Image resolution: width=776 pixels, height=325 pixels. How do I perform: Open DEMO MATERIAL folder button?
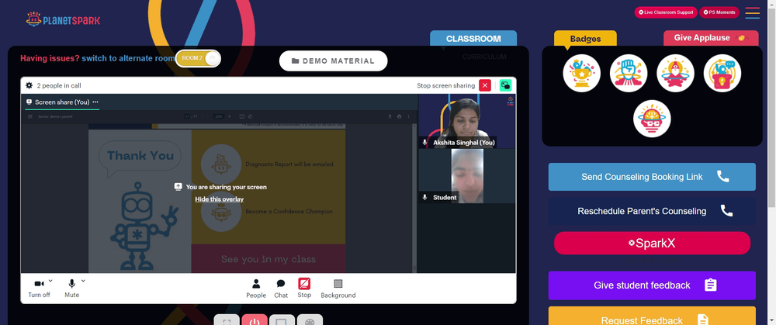(x=333, y=61)
